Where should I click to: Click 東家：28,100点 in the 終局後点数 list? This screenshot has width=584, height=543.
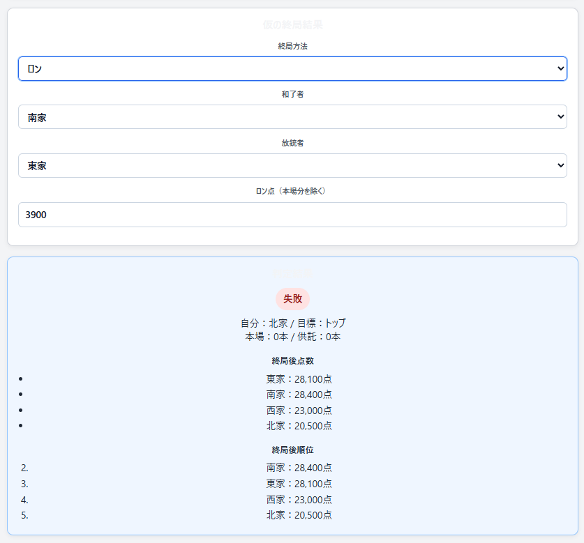299,379
